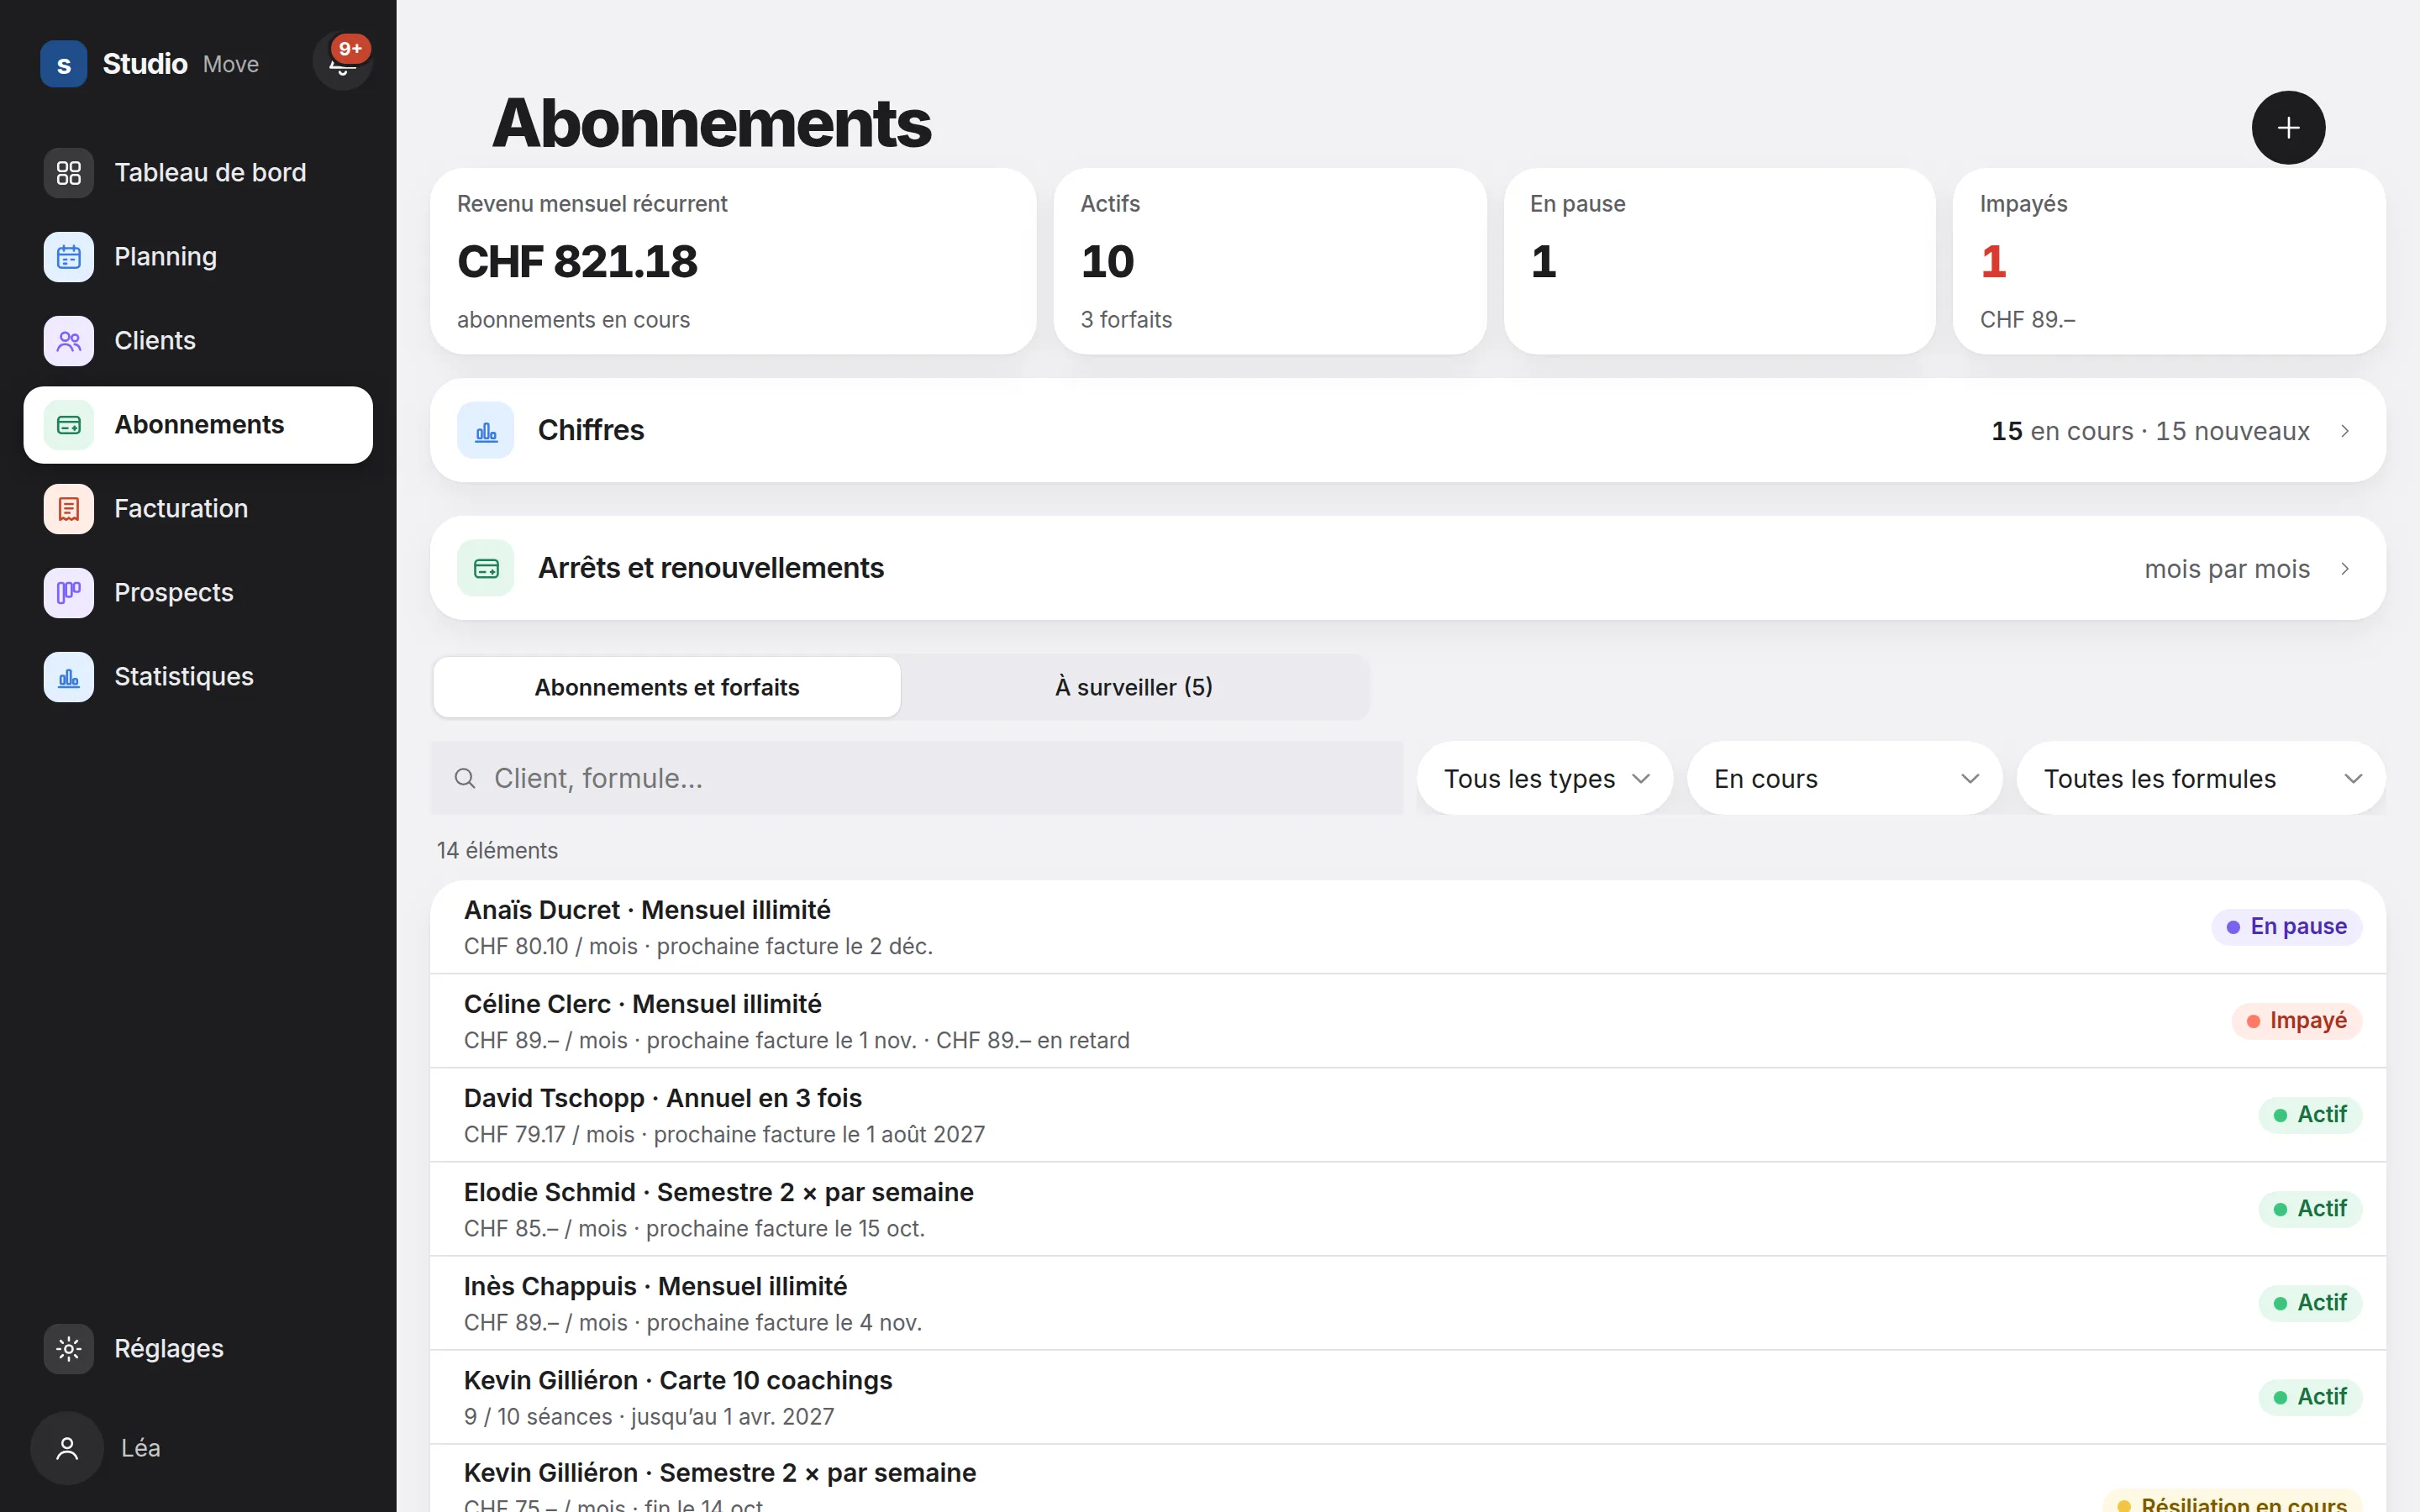Open the Impayés stat card

[2169, 261]
